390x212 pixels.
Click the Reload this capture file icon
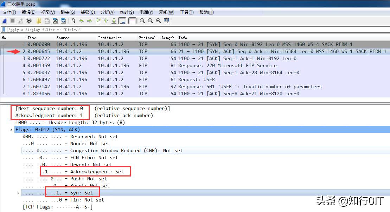(x=64, y=20)
